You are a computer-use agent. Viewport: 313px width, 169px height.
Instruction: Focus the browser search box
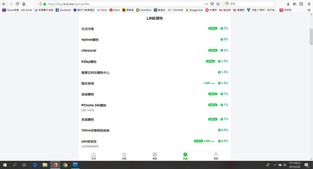249,4
